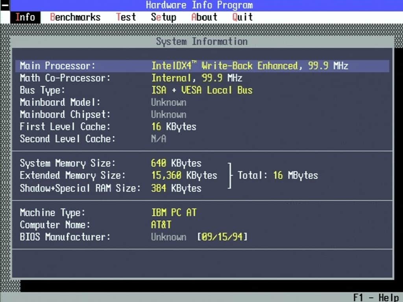The image size is (403, 302).
Task: Select the Quit menu item
Action: pyautogui.click(x=242, y=17)
